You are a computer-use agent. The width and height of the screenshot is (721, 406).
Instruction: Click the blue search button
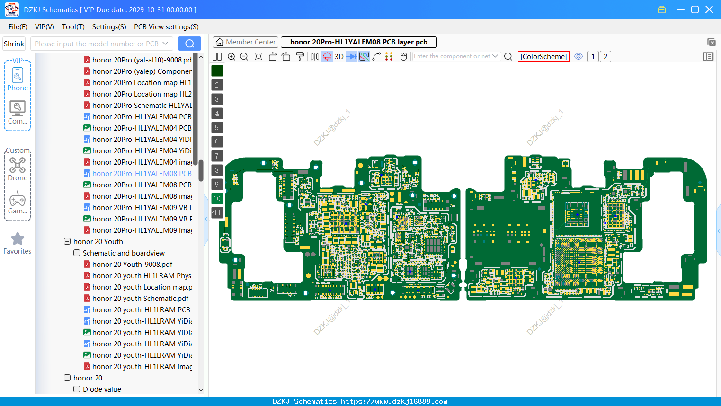click(x=189, y=44)
